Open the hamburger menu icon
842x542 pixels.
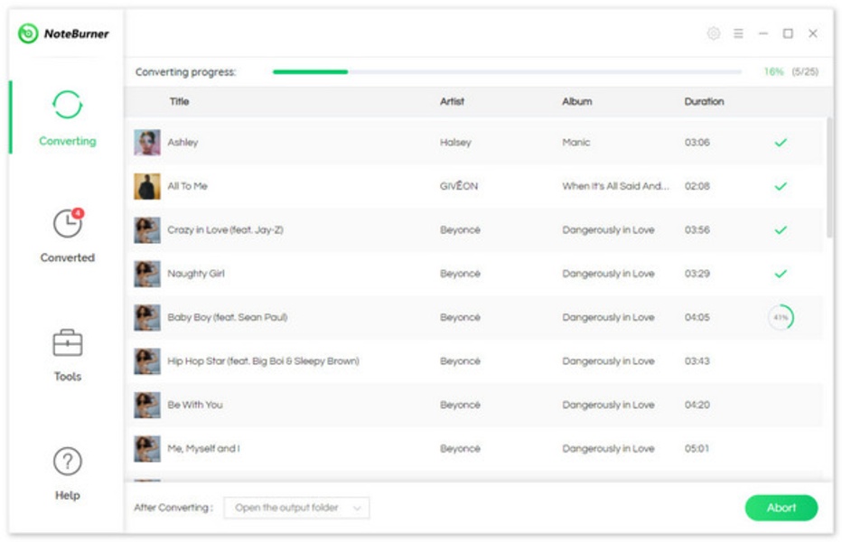coord(738,33)
